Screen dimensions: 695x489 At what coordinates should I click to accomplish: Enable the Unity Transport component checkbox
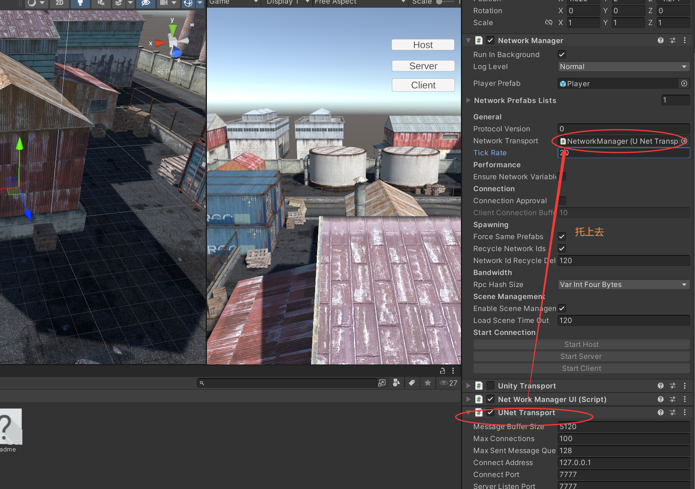490,386
